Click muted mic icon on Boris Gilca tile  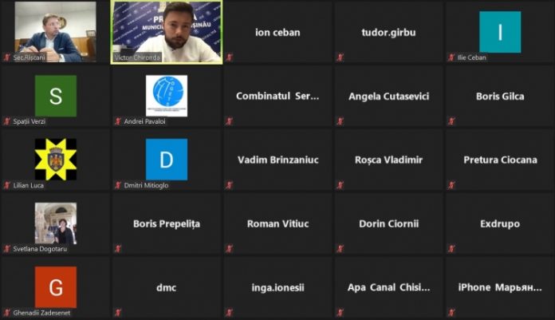[x=451, y=121]
